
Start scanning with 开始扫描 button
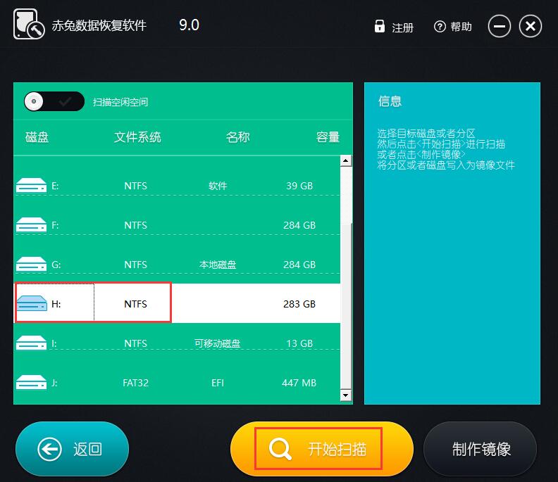click(322, 449)
